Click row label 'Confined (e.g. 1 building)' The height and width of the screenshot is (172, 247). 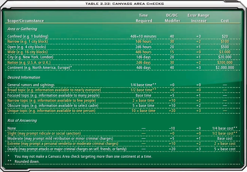tap(28, 36)
